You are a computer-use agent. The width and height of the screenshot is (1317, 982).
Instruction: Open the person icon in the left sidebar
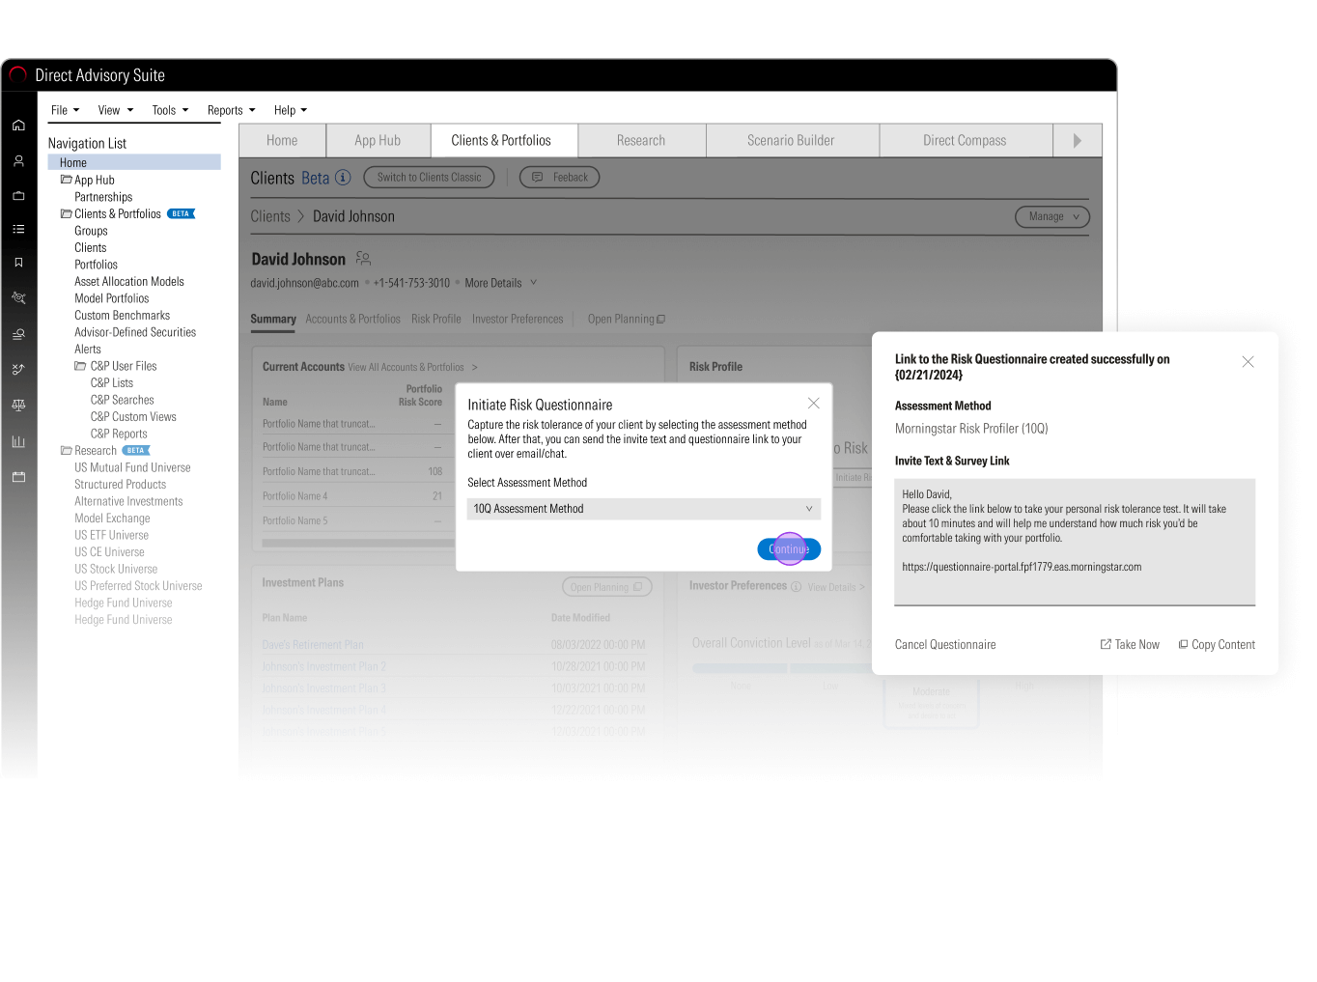coord(18,161)
